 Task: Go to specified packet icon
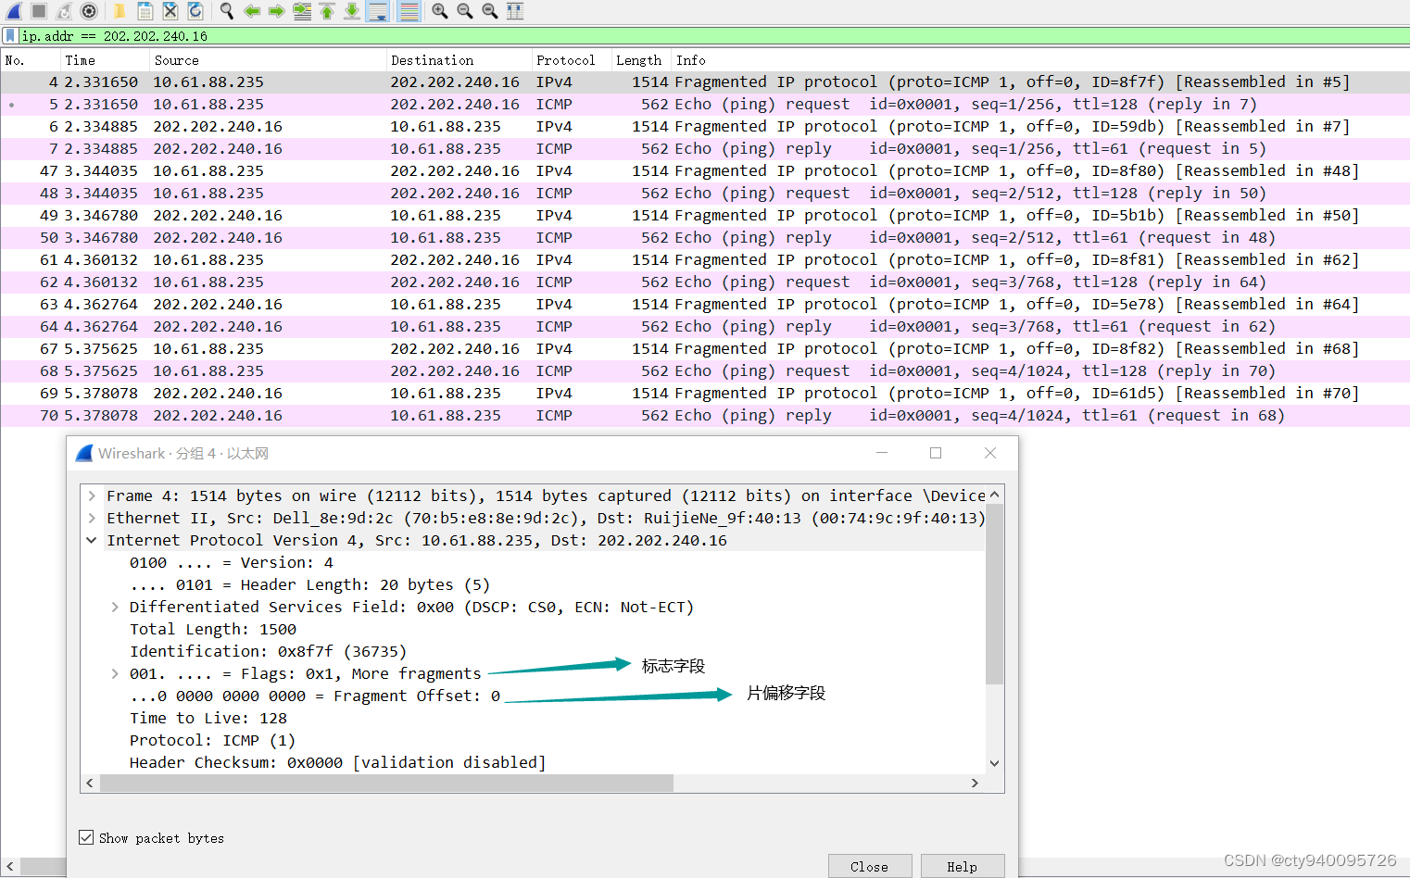(302, 11)
